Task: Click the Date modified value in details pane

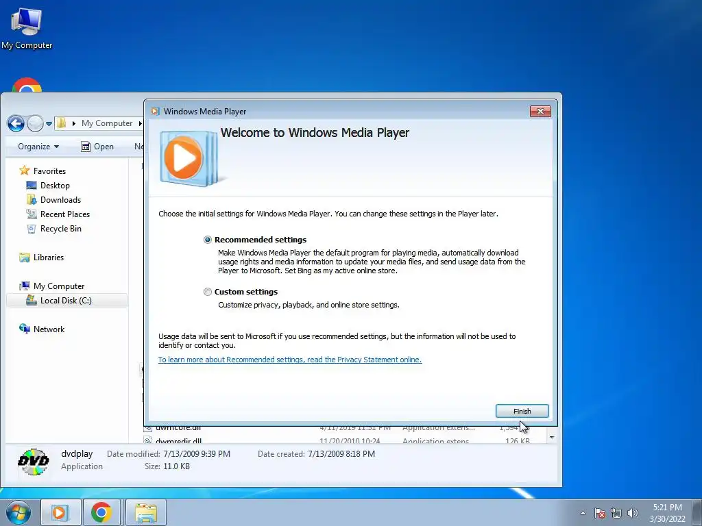Action: coord(197,453)
